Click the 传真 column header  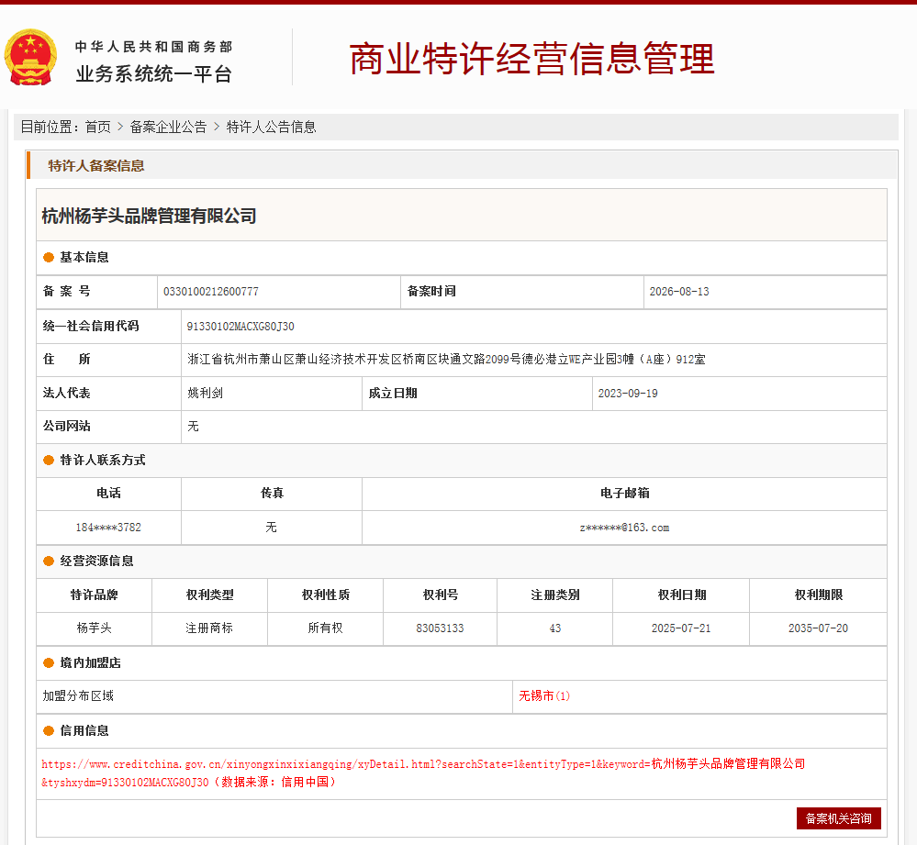tap(272, 494)
